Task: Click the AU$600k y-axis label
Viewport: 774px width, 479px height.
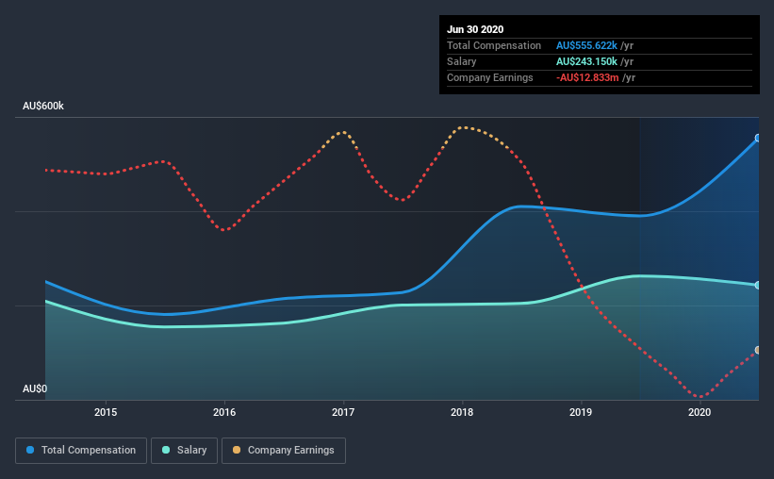Action: point(43,107)
